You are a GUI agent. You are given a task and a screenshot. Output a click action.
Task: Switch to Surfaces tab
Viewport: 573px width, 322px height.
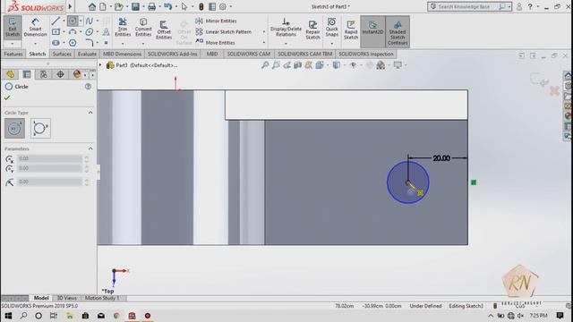pyautogui.click(x=62, y=54)
